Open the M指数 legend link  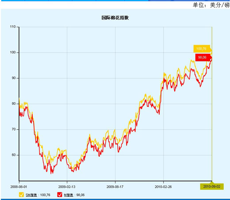(69, 195)
